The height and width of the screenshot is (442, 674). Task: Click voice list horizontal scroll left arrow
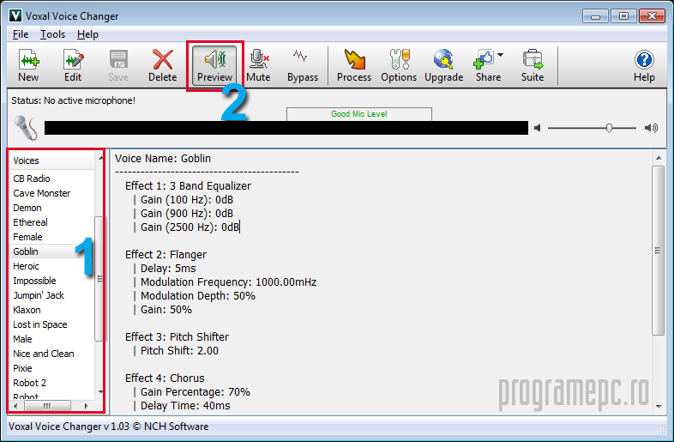point(16,406)
